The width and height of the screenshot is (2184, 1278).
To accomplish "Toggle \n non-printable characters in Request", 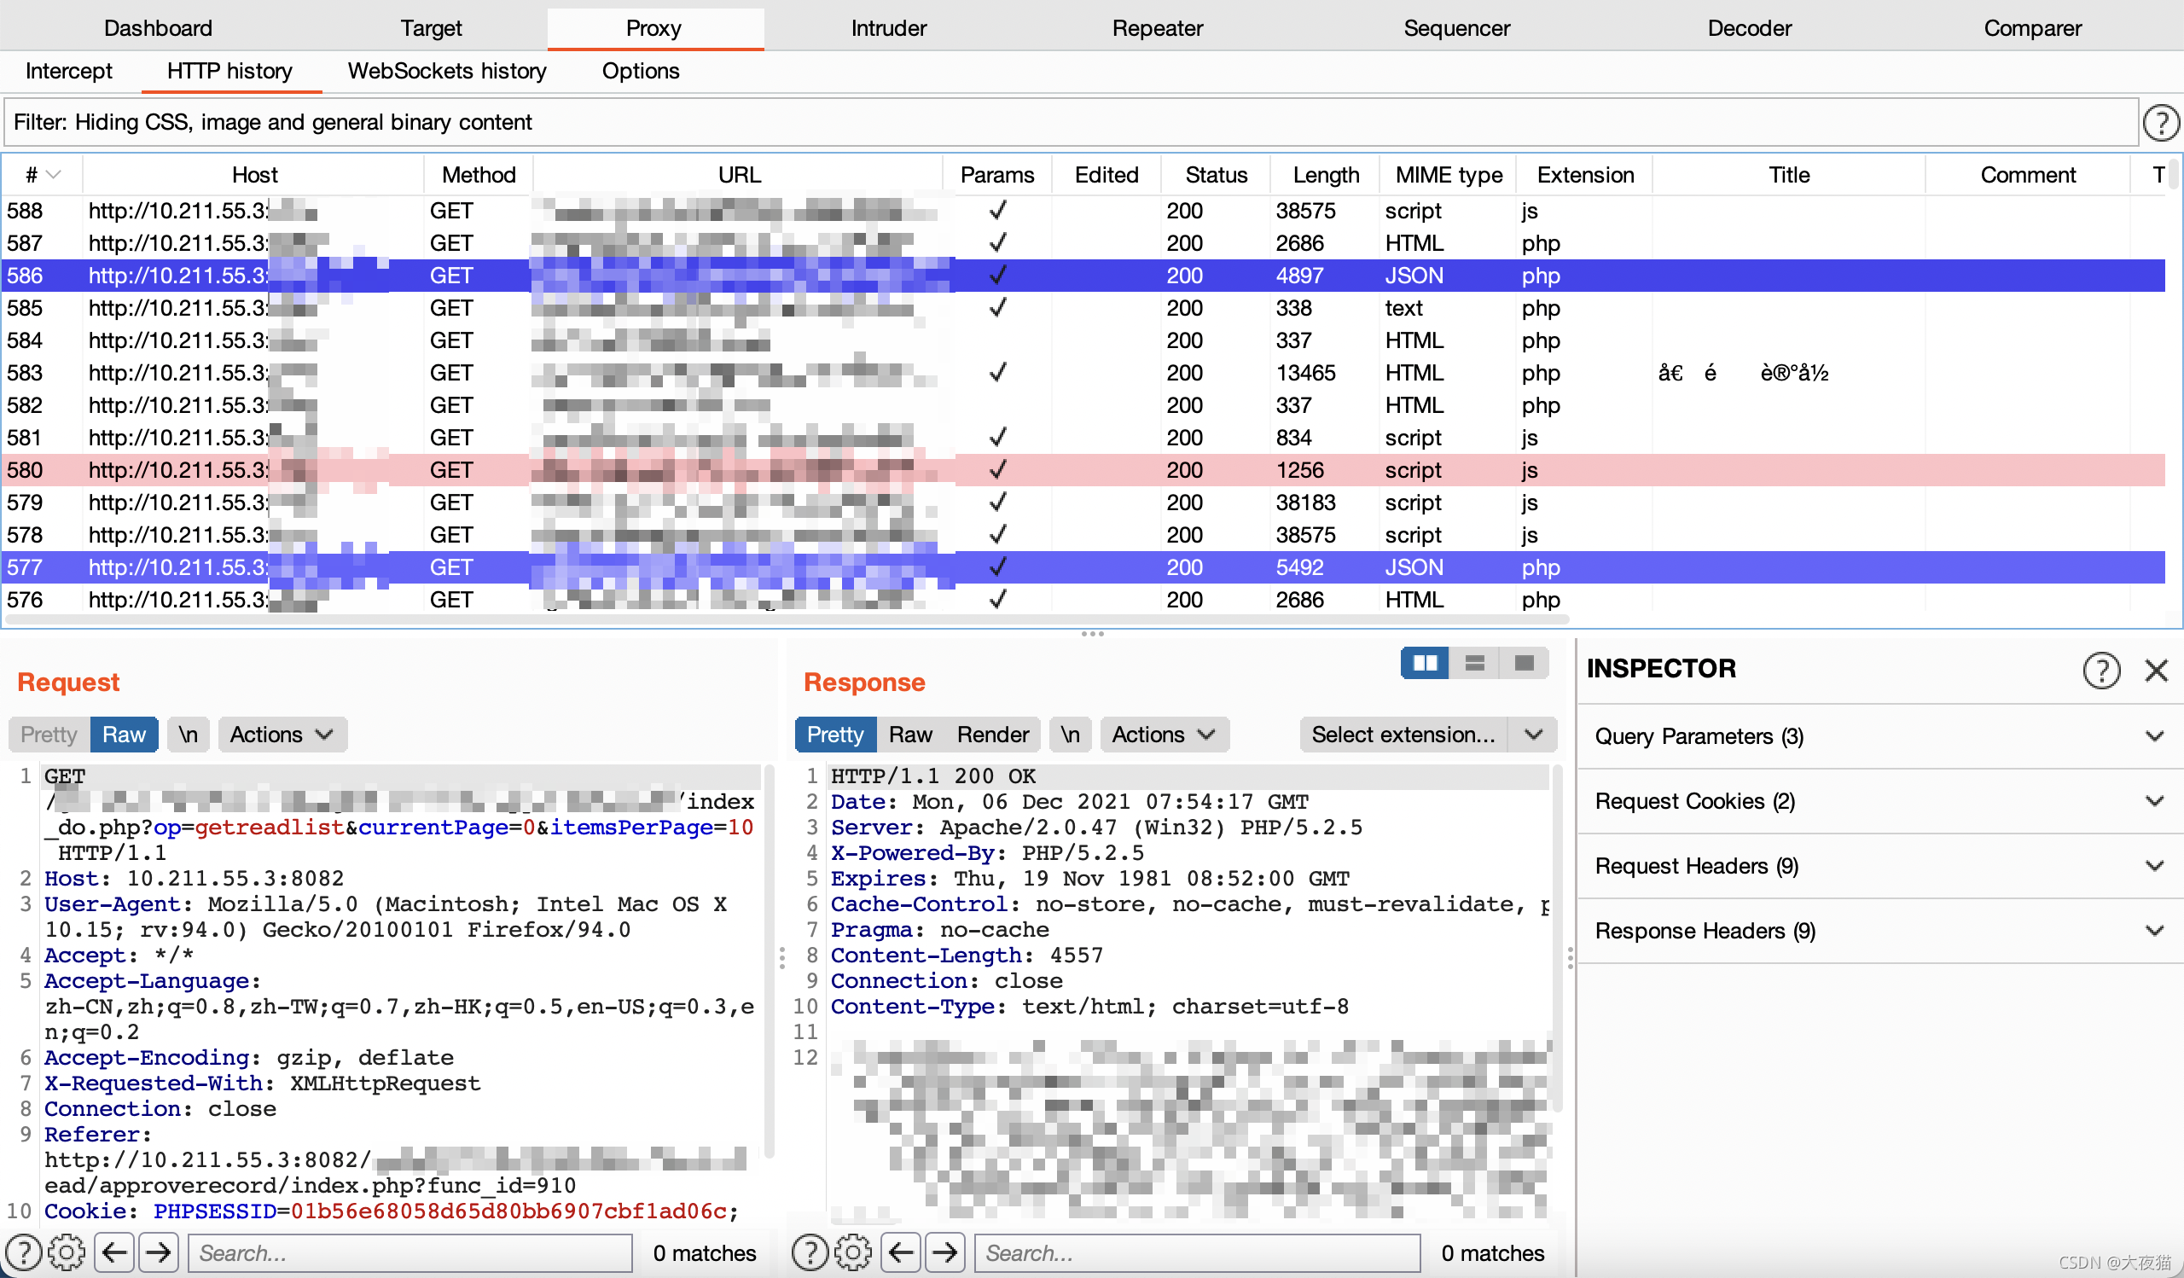I will pyautogui.click(x=188, y=735).
